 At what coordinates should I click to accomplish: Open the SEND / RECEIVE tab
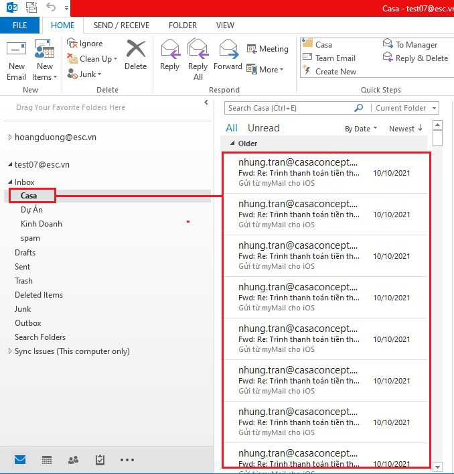click(x=121, y=25)
